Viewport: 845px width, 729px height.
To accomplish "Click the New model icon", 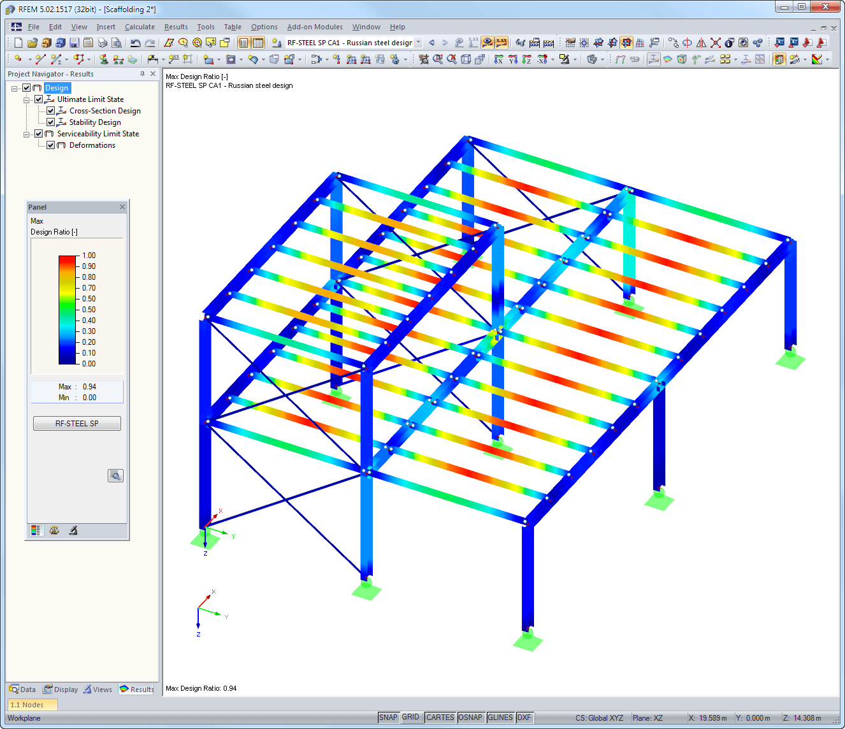I will click(x=18, y=43).
